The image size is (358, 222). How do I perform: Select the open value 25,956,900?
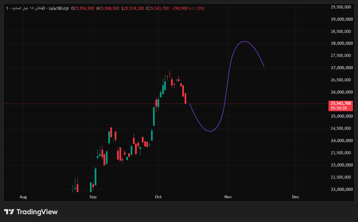tap(84, 8)
